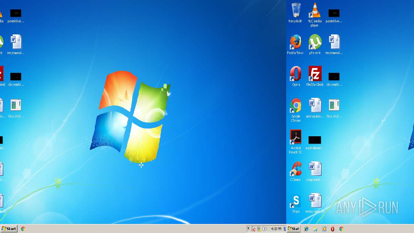Launch VLC media player shortcut
This screenshot has height=233, width=414.
pos(315,15)
